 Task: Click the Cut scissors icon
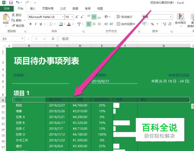click(13, 15)
